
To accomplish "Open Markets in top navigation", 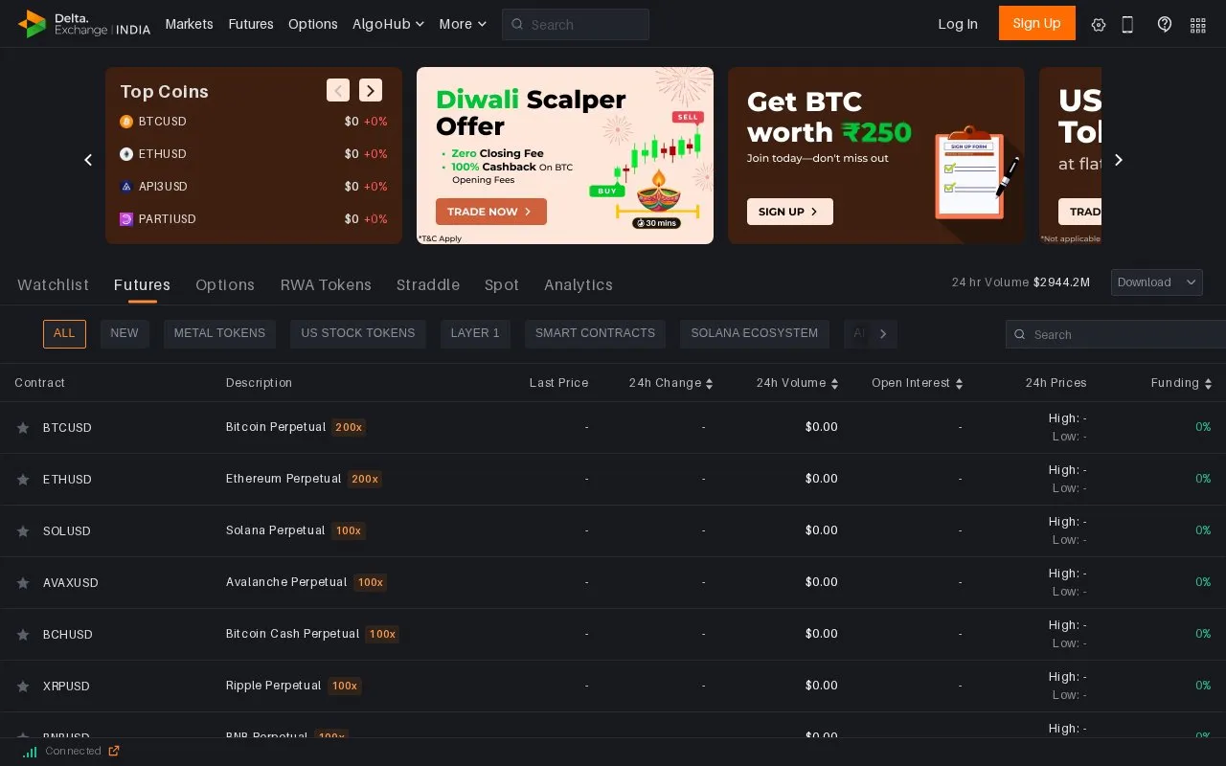I will coord(189,24).
